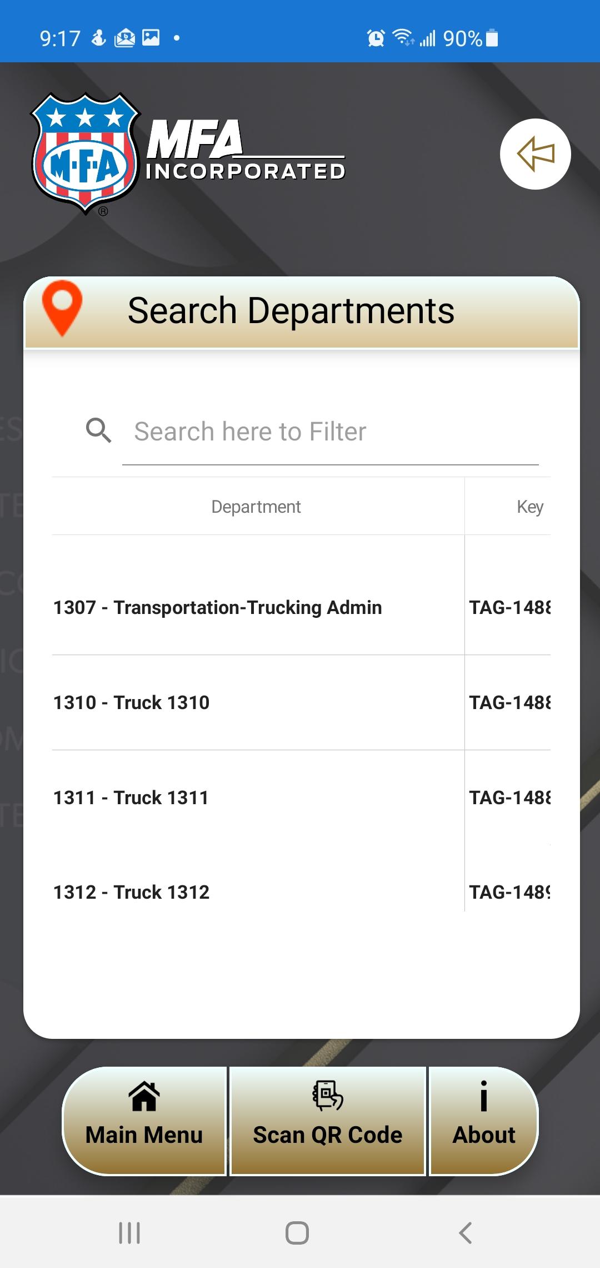Screen dimensions: 600x1268
Task: Tap the magnifying glass search icon
Action: tap(99, 430)
